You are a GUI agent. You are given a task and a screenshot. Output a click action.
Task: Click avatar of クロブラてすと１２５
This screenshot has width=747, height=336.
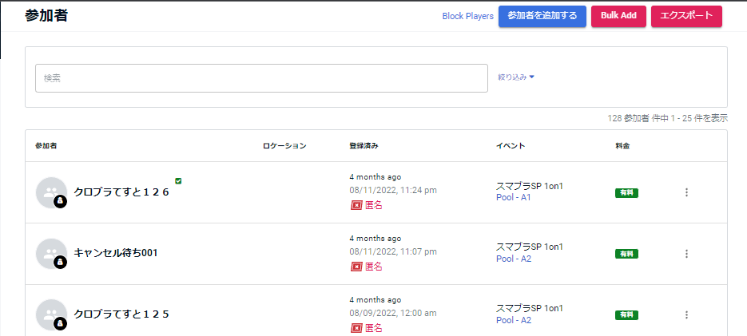click(x=51, y=314)
